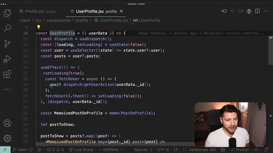This screenshot has width=273, height=153.
Task: Click setLoading(true) on line 17
Action: (64, 73)
